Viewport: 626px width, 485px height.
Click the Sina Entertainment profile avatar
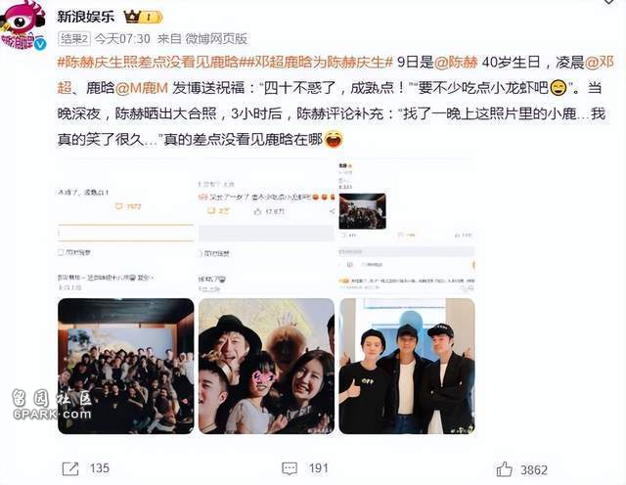22,24
